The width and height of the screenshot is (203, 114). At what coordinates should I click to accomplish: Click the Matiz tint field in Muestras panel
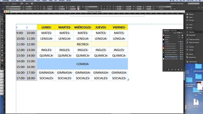(178, 33)
